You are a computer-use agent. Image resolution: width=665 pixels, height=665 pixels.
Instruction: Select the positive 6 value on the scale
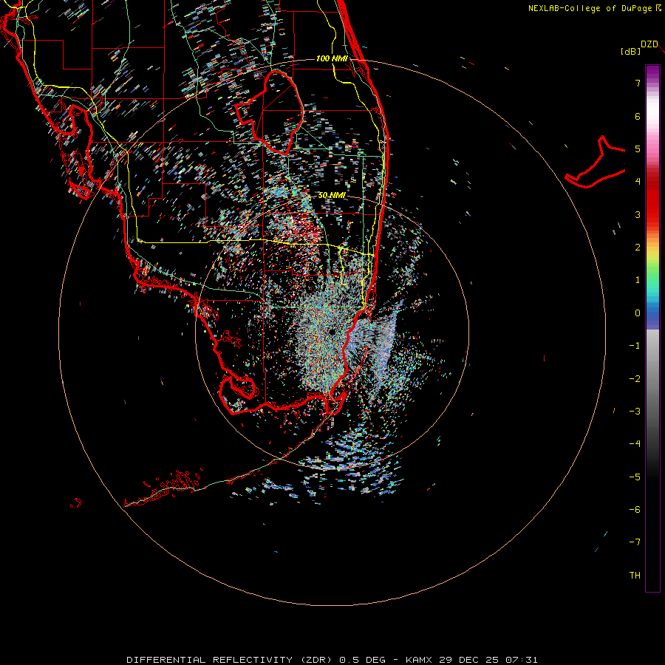point(638,116)
